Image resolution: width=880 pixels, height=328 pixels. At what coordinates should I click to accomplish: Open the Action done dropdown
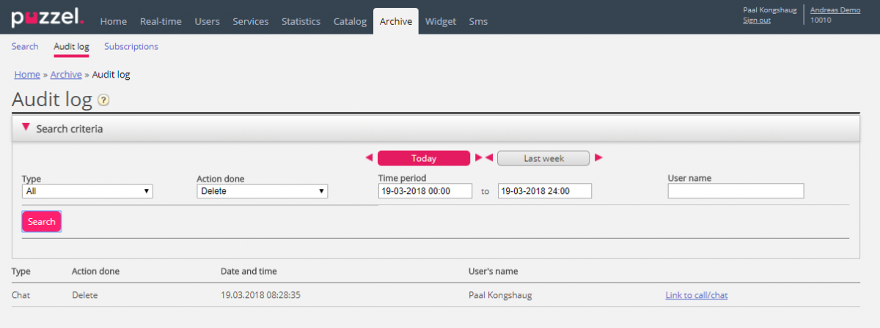pos(262,191)
